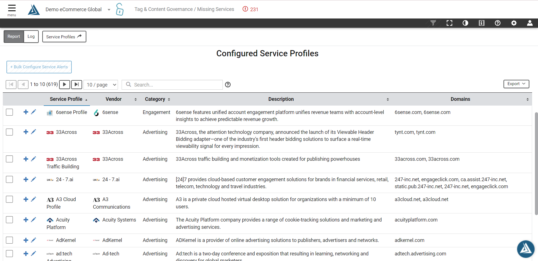Image resolution: width=538 pixels, height=261 pixels.
Task: Click acuityplatform.com domain text
Action: click(x=416, y=220)
